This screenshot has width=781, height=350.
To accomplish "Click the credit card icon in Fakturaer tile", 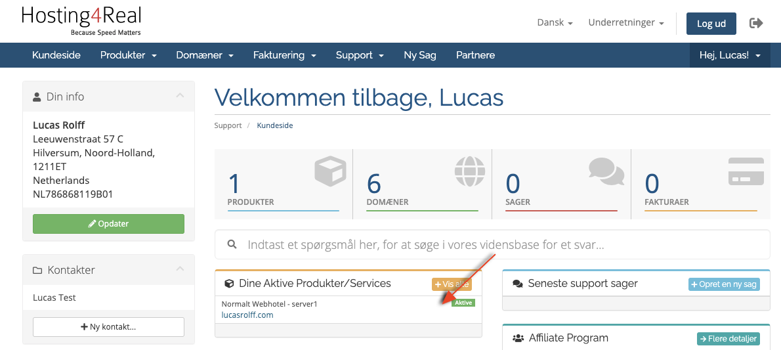I will point(746,171).
